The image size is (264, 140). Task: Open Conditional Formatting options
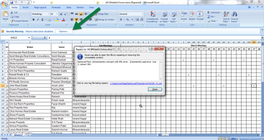(152, 17)
